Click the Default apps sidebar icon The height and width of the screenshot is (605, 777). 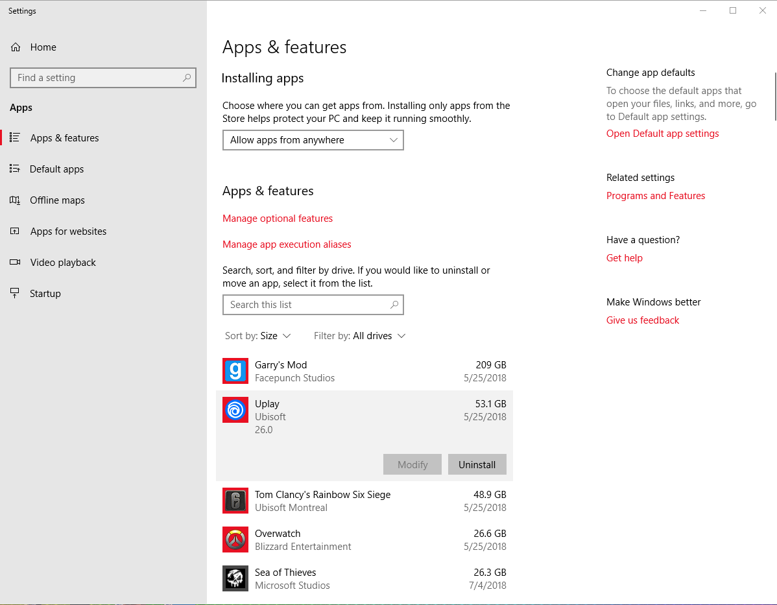[x=15, y=169]
